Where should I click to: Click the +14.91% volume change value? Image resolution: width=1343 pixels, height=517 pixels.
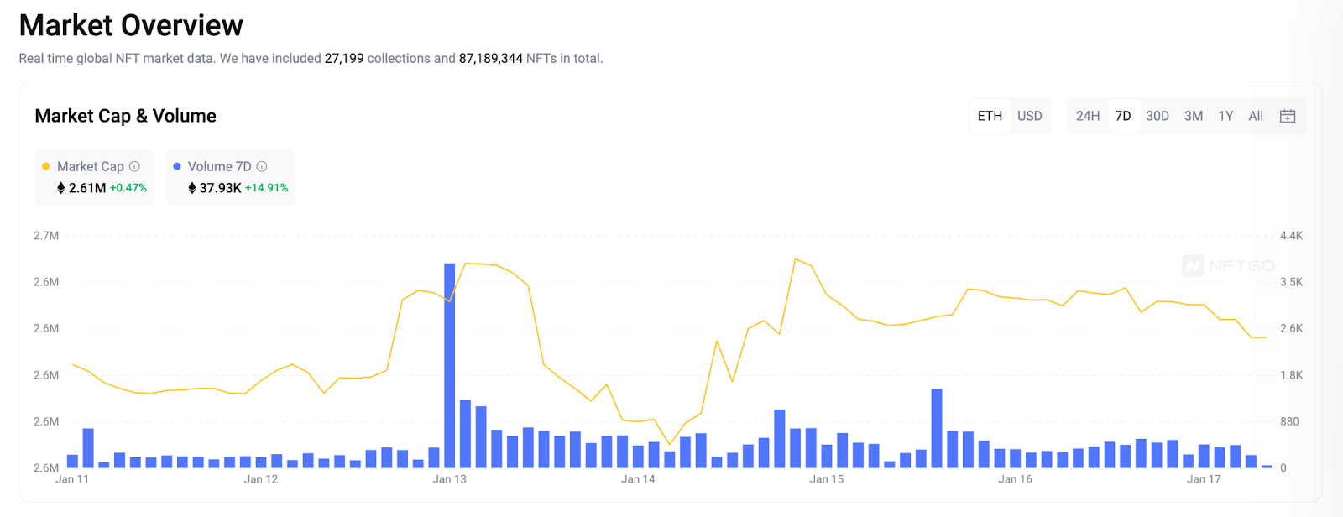tap(266, 188)
